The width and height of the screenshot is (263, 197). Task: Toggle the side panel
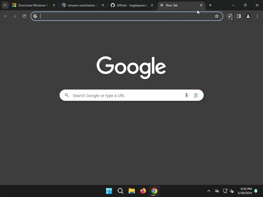[239, 16]
